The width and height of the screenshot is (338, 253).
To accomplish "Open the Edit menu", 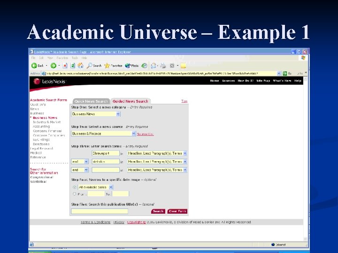I will pos(41,58).
